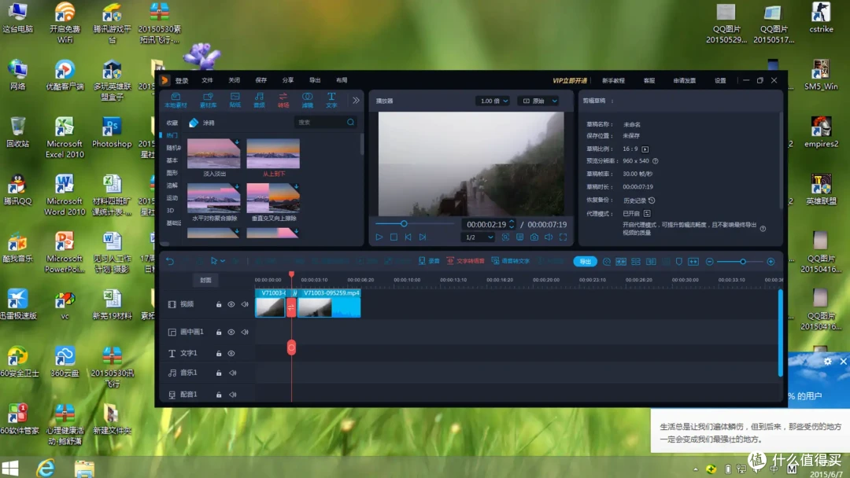Toggle lock on 视频 track

coord(219,304)
